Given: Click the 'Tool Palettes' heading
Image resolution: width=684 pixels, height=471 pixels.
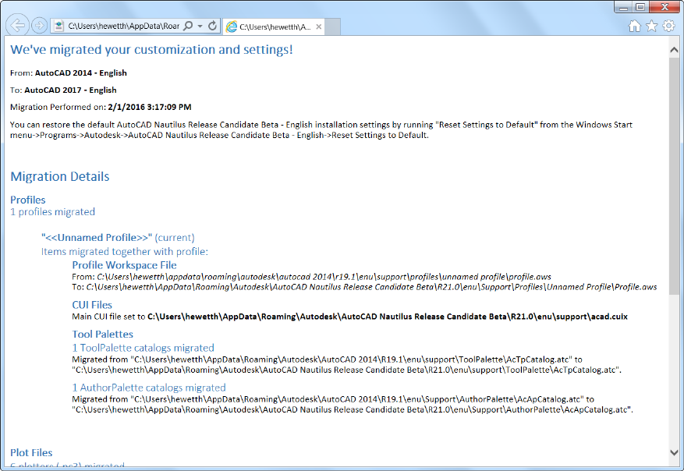Looking at the screenshot, I should 102,334.
